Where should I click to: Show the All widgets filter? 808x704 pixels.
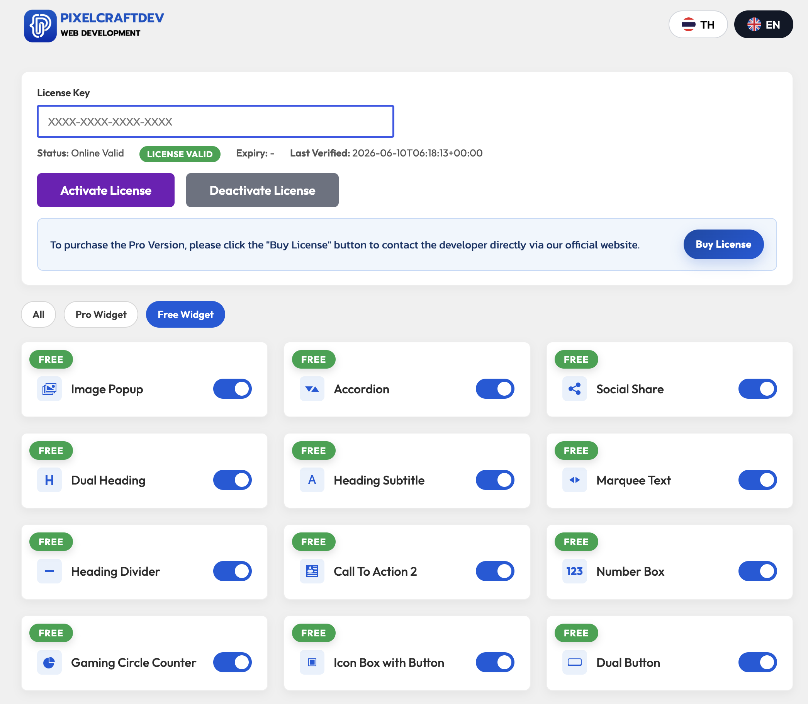click(39, 314)
